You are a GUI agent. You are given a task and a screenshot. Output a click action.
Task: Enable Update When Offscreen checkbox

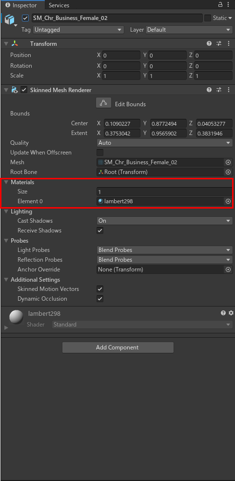click(x=100, y=153)
